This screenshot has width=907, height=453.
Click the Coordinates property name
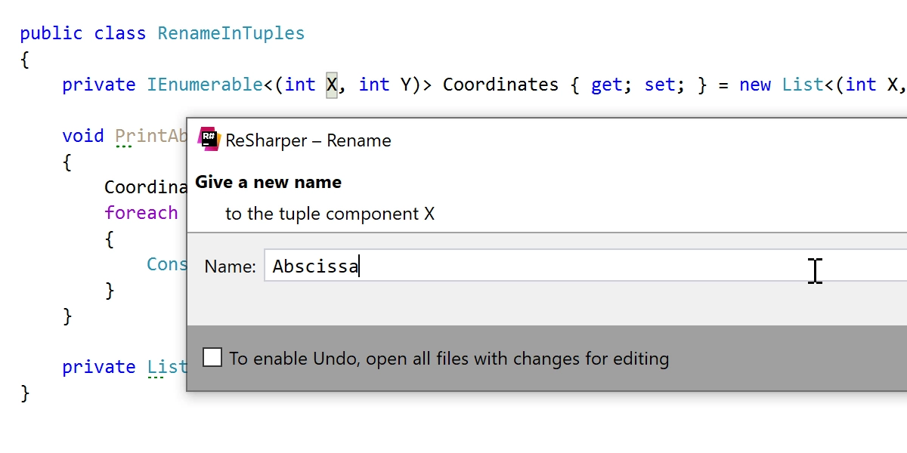click(x=500, y=85)
